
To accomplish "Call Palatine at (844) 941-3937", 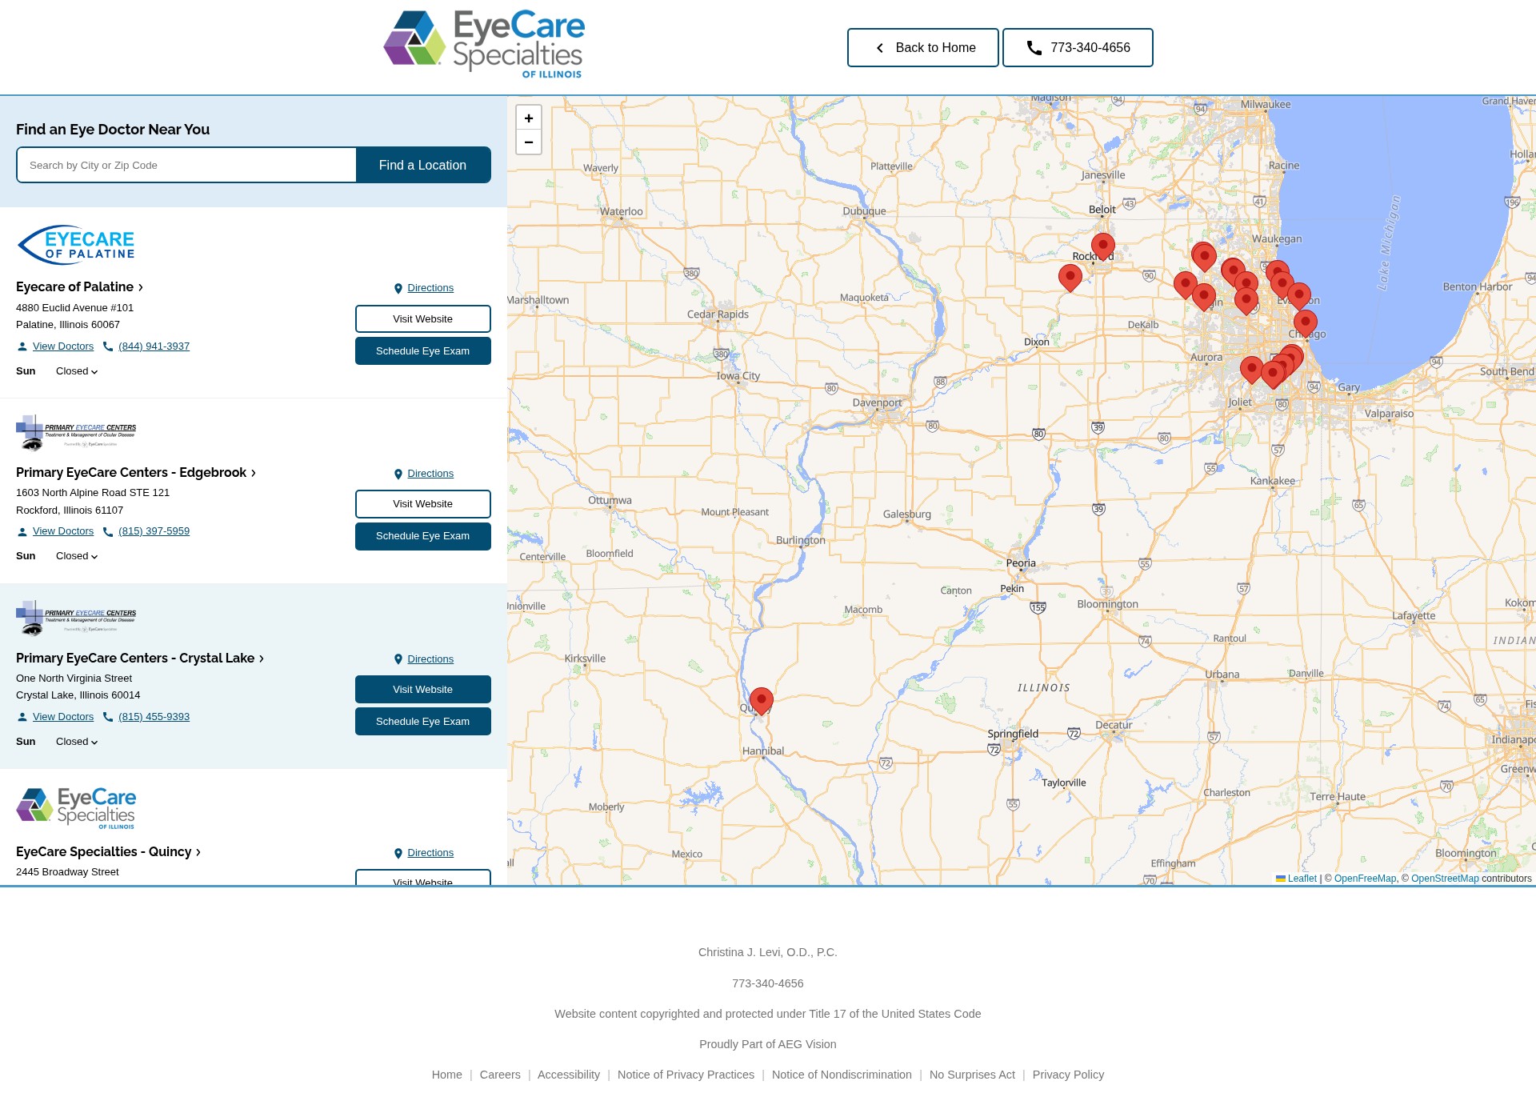I will pos(154,346).
